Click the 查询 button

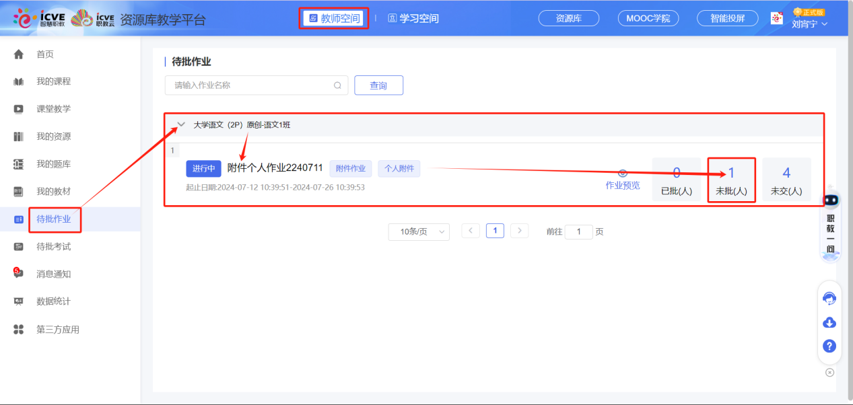click(378, 85)
